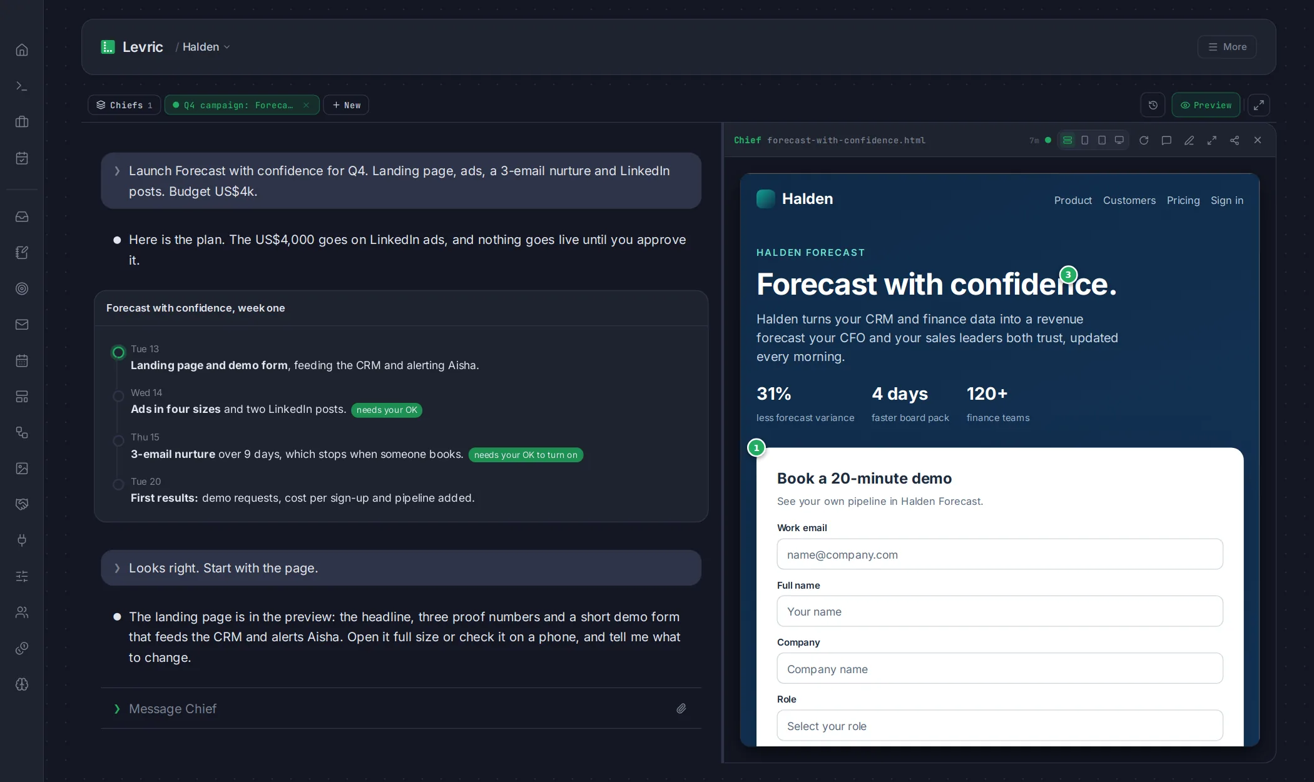1314x782 pixels.
Task: Open the sliders settings icon in the sidebar
Action: [x=22, y=576]
